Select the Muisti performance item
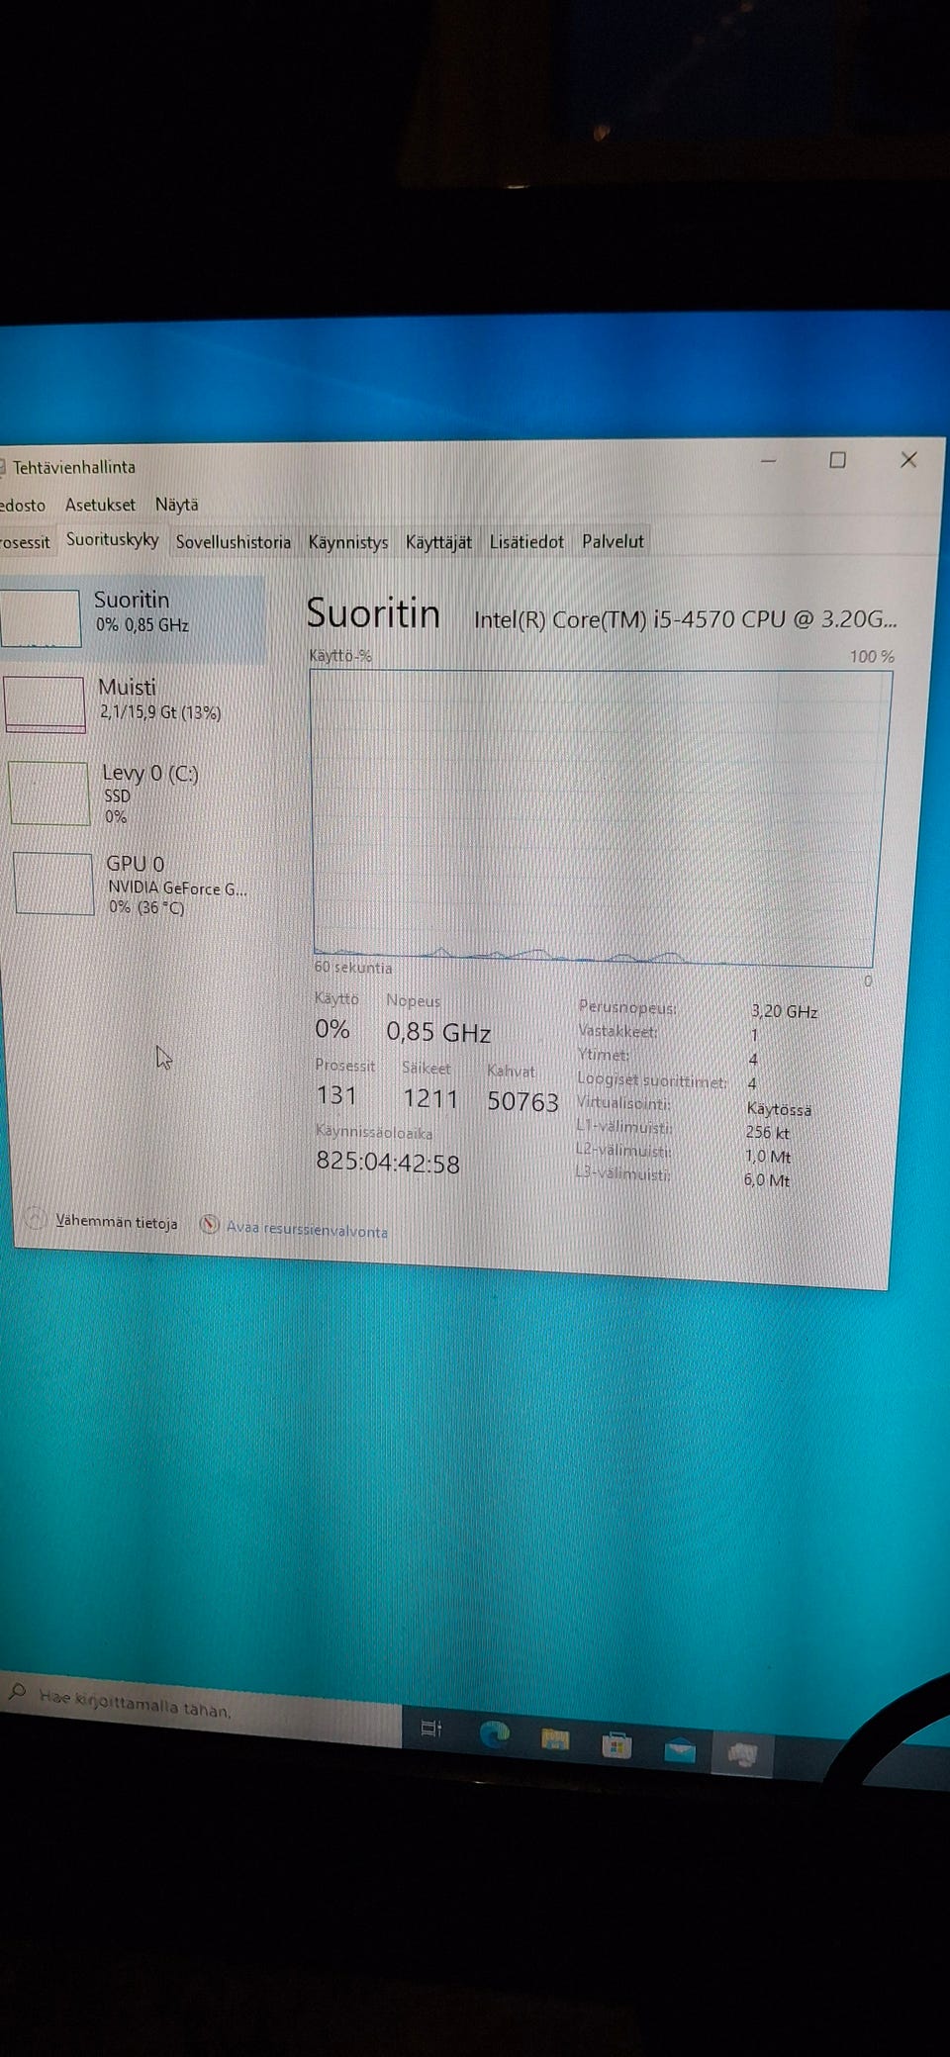The height and width of the screenshot is (2057, 950). click(135, 703)
